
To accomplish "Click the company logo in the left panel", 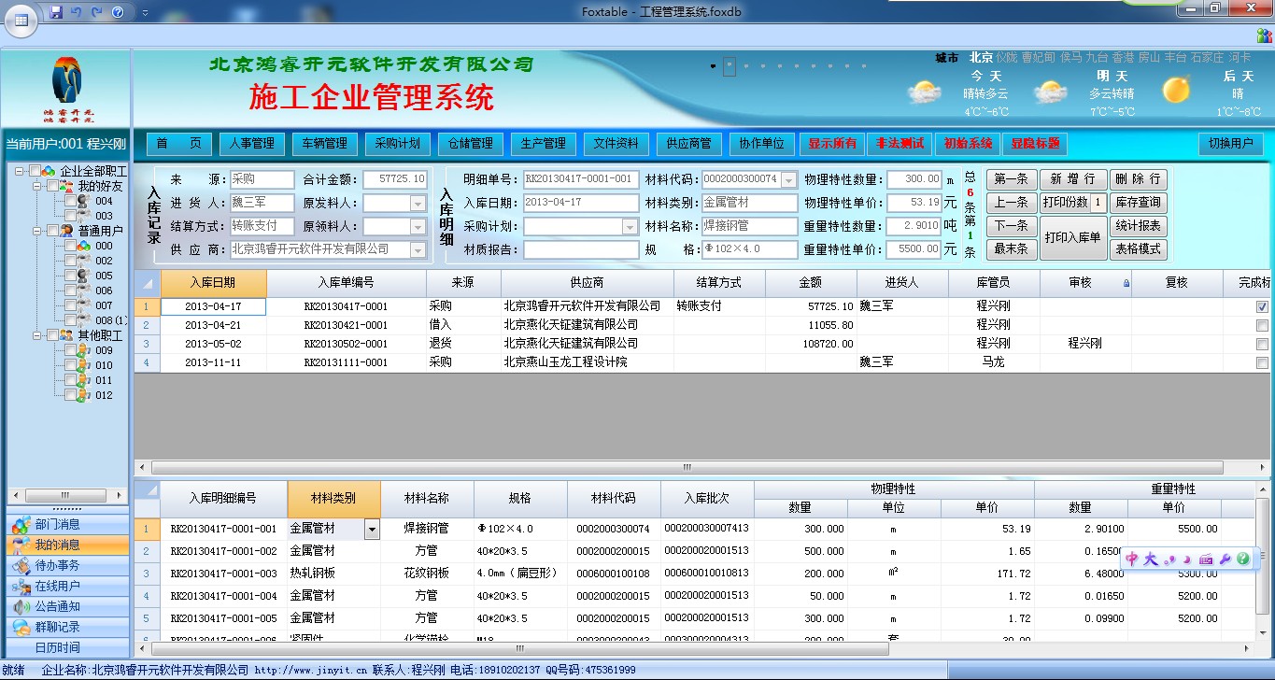I will tap(67, 91).
